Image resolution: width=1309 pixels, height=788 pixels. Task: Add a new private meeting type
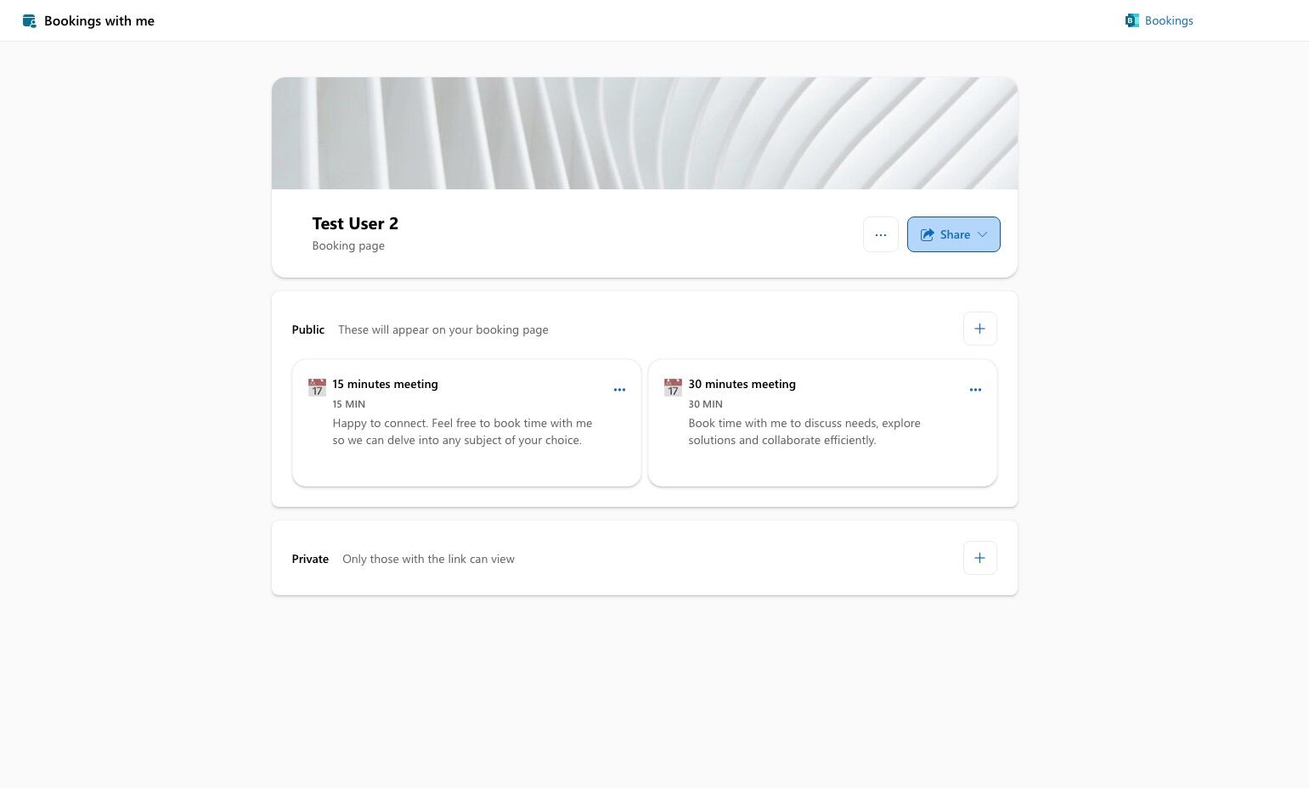(979, 558)
